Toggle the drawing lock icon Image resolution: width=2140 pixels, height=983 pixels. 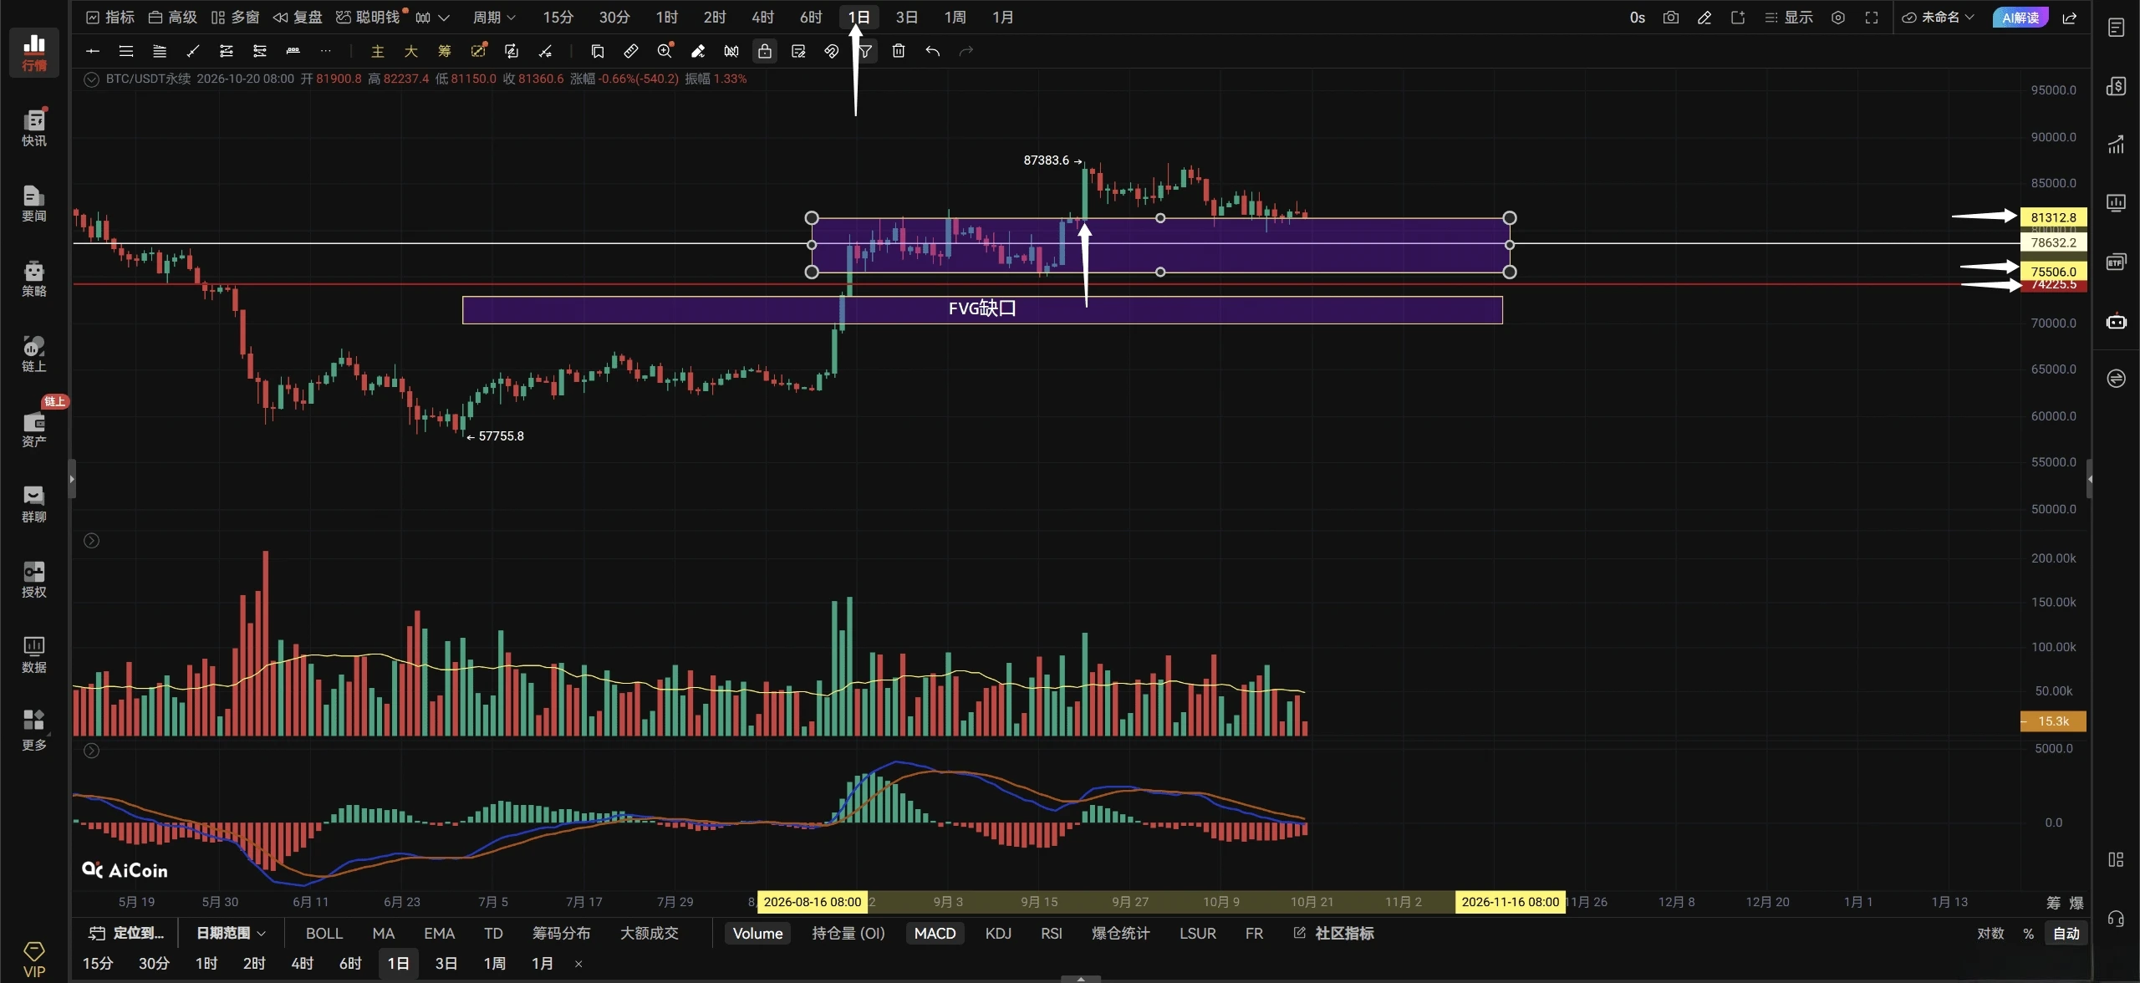point(765,51)
